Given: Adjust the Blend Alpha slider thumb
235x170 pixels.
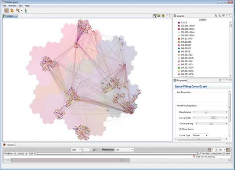Looking at the screenshot, I should tap(206, 112).
